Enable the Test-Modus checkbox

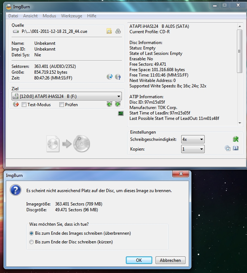pos(24,105)
